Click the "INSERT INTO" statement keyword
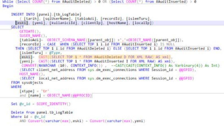Image resolution: width=224 pixels, height=126 pixels. pyautogui.click(x=23, y=14)
